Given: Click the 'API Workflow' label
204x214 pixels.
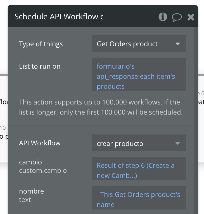Looking at the screenshot, I should (40, 143).
